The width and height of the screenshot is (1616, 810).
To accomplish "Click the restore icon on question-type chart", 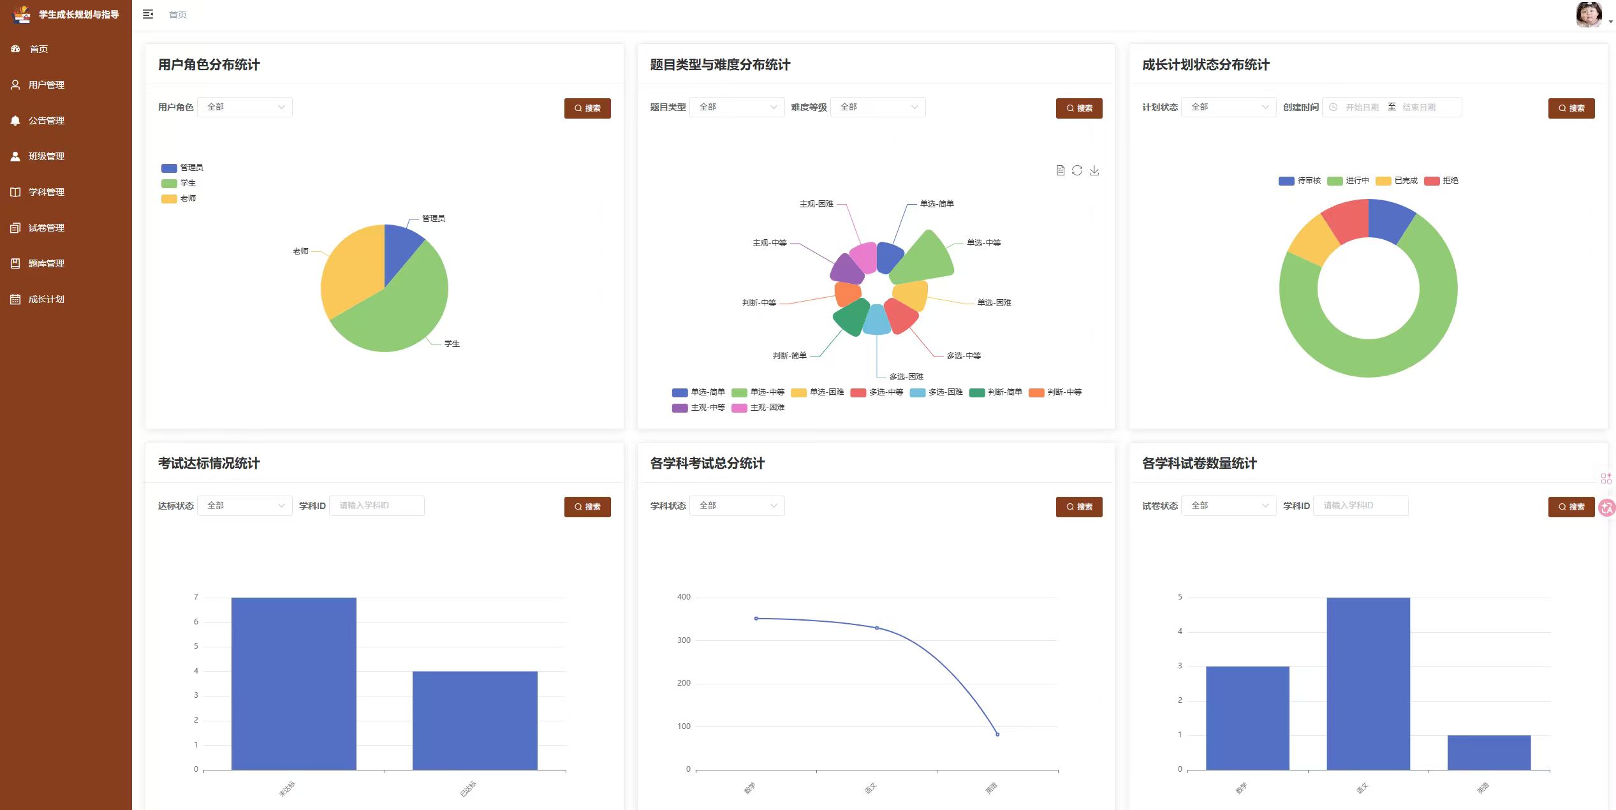I will [x=1077, y=170].
